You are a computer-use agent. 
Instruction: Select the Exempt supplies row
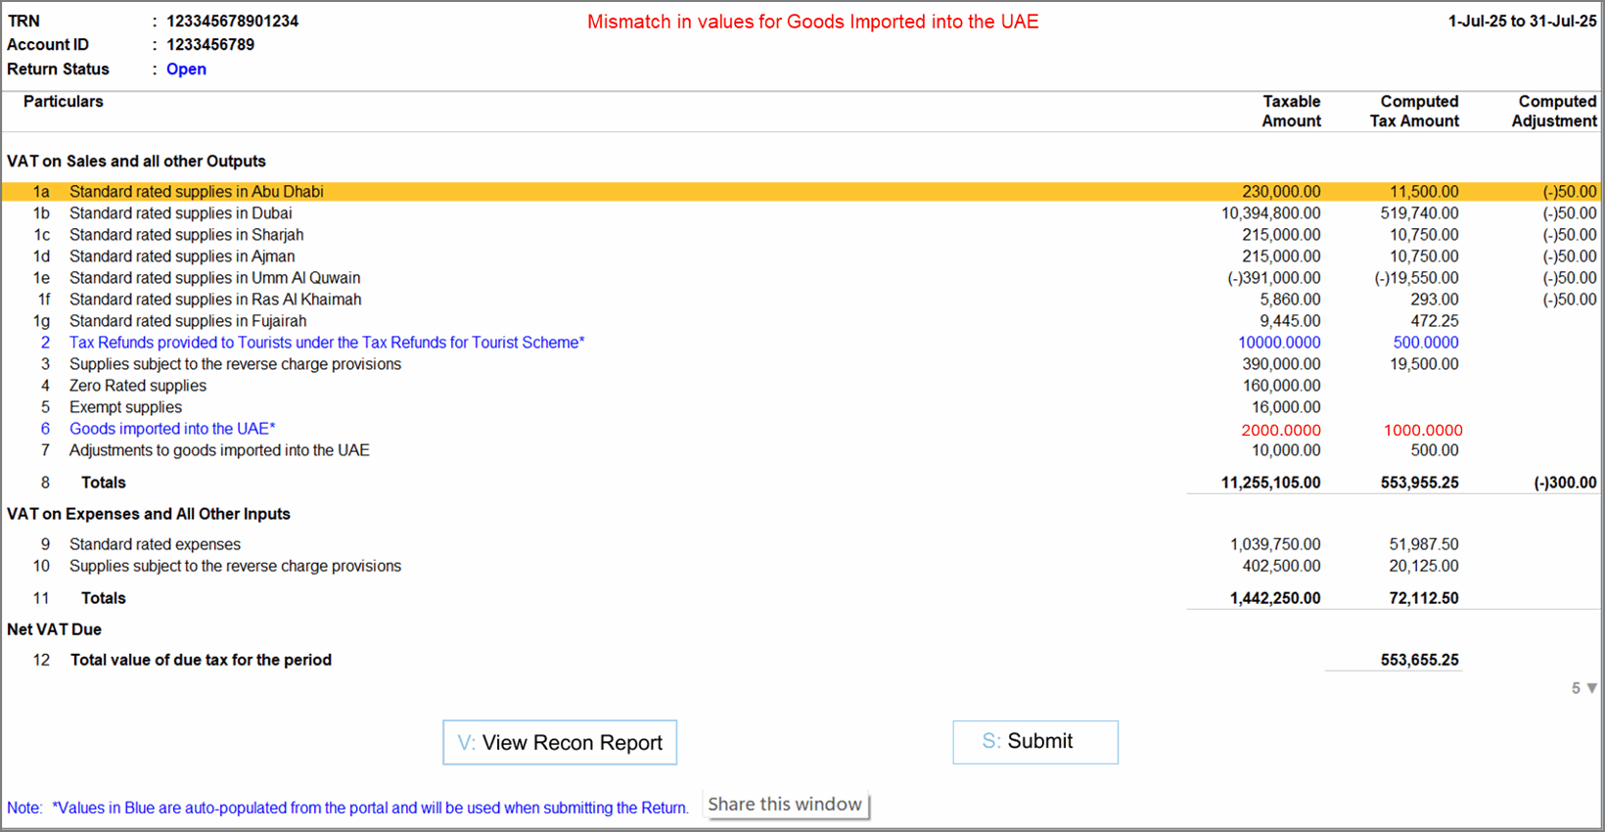click(x=125, y=407)
